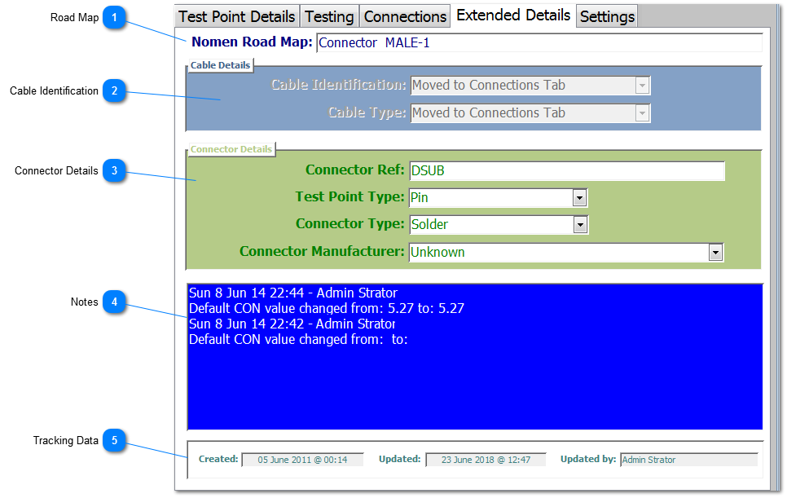Click the numbered callout badge 1

(x=114, y=18)
